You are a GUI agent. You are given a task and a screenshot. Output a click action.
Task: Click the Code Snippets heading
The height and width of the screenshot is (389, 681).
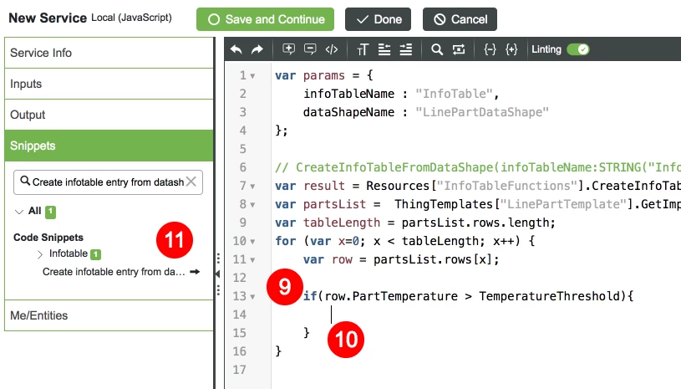pos(48,238)
